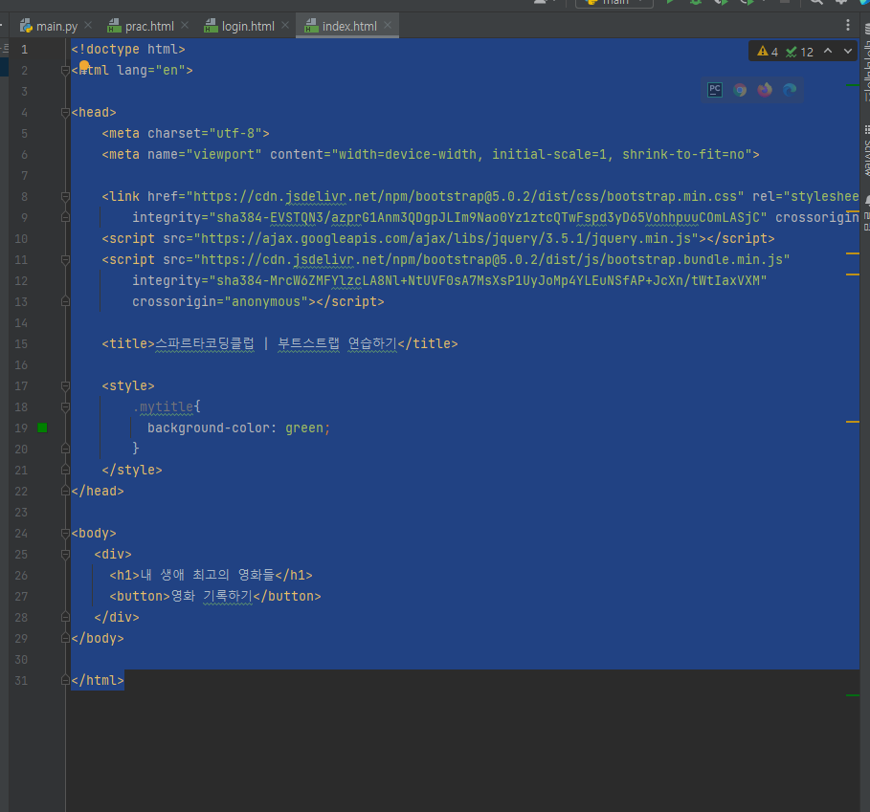This screenshot has height=812, width=870.
Task: Collapse the head block fold on line 4
Action: click(65, 113)
